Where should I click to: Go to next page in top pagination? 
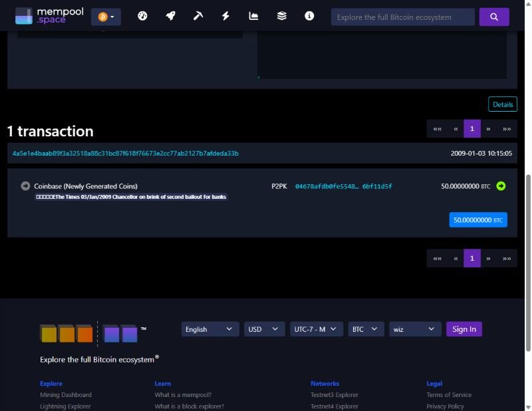[x=488, y=129]
